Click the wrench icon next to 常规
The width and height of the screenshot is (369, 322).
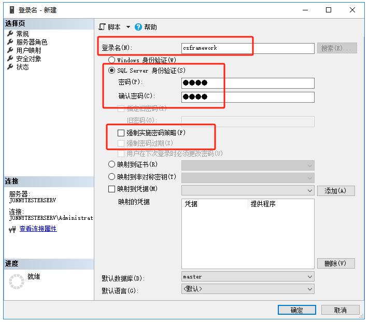(10, 34)
